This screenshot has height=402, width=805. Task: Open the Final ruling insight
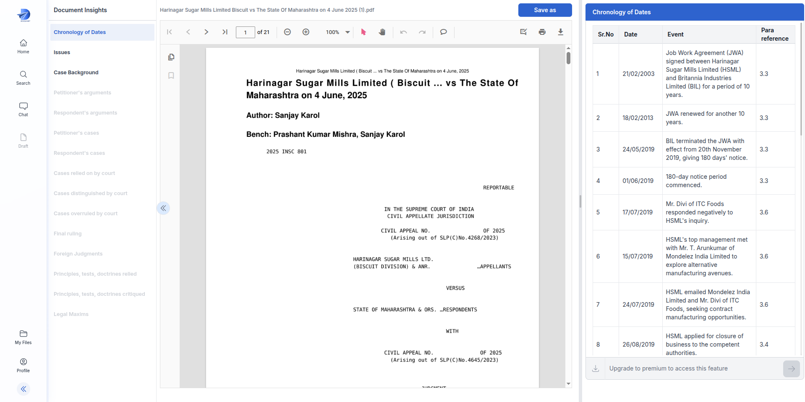click(x=102, y=234)
